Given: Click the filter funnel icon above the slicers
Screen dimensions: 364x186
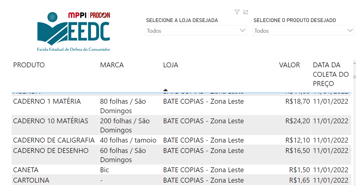Looking at the screenshot, I should click(x=237, y=12).
